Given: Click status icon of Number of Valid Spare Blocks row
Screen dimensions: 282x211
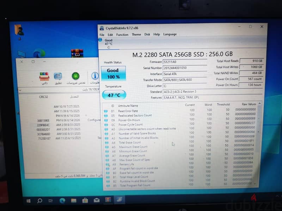Looking at the screenshot, I should pos(106,134).
